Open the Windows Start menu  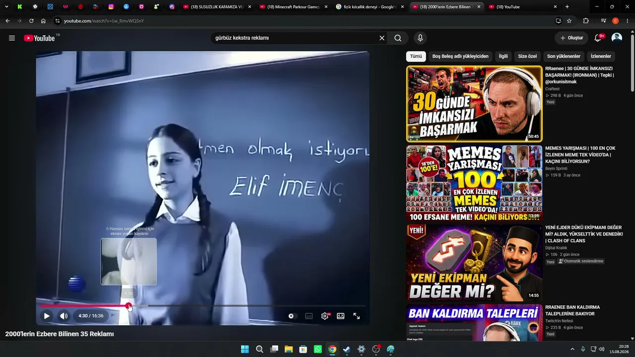click(245, 349)
